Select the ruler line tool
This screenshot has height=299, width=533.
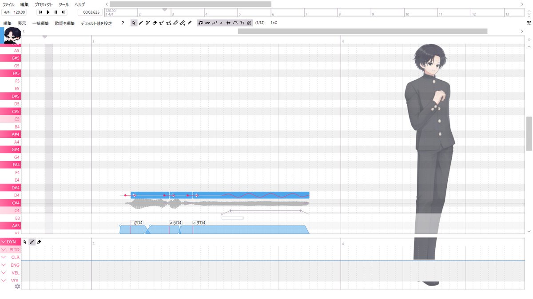(x=175, y=23)
